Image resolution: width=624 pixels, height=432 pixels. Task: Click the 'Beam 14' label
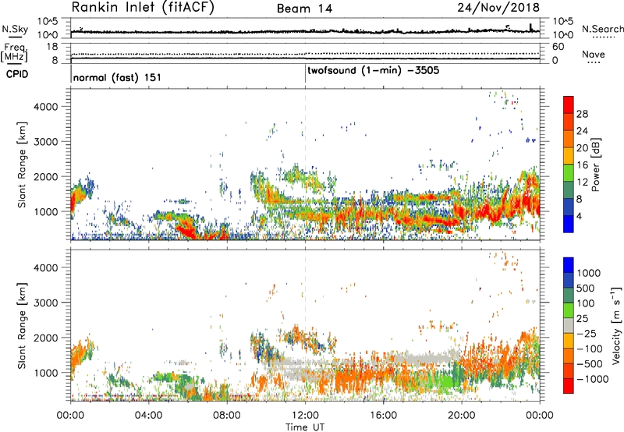pos(304,9)
